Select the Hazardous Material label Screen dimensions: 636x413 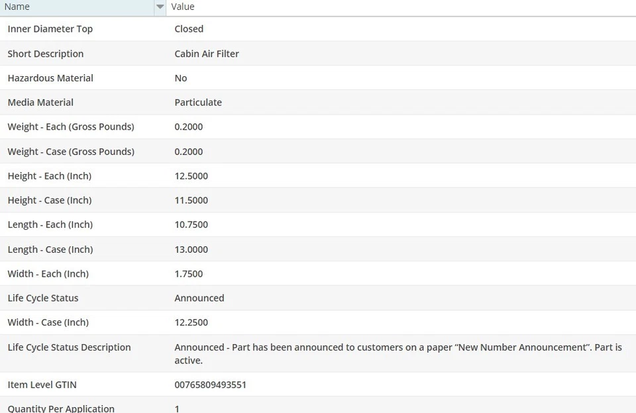pyautogui.click(x=50, y=78)
